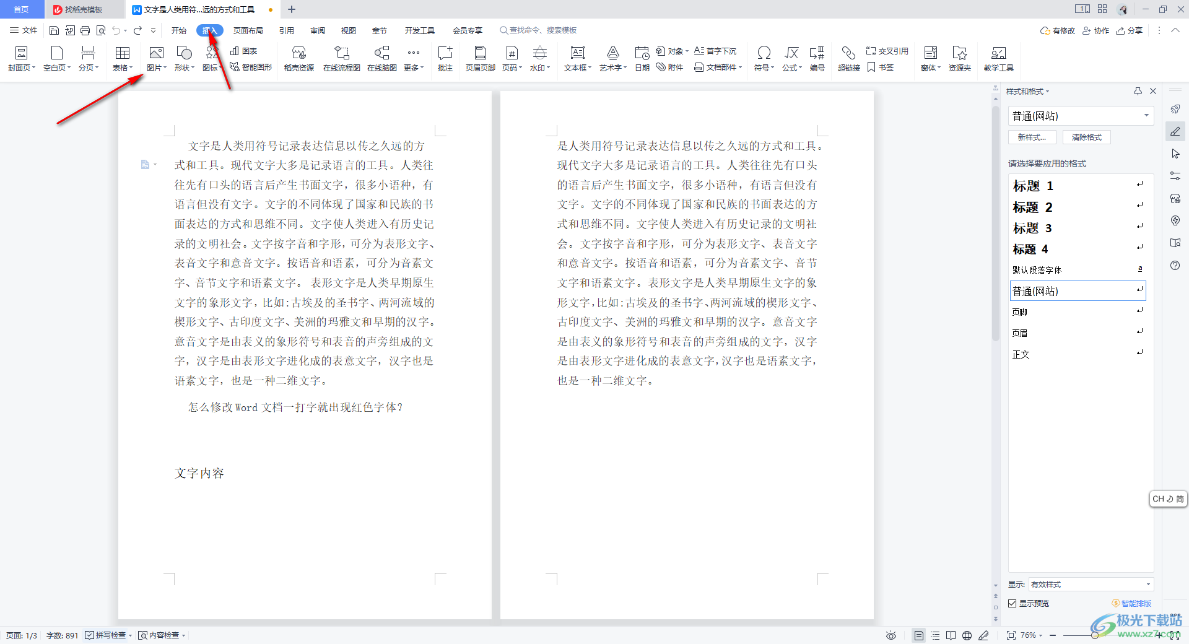Screen dimensions: 1189x644
Task: Open the 页面布局 ribbon tab
Action: [248, 30]
